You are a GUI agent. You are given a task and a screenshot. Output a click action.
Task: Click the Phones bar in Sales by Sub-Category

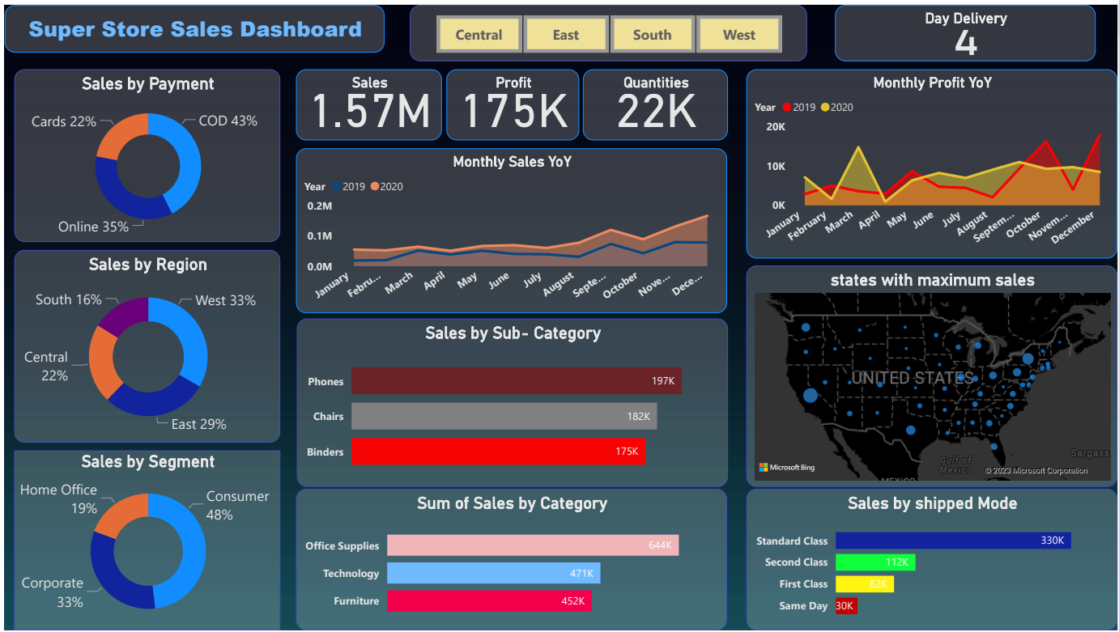pyautogui.click(x=516, y=381)
